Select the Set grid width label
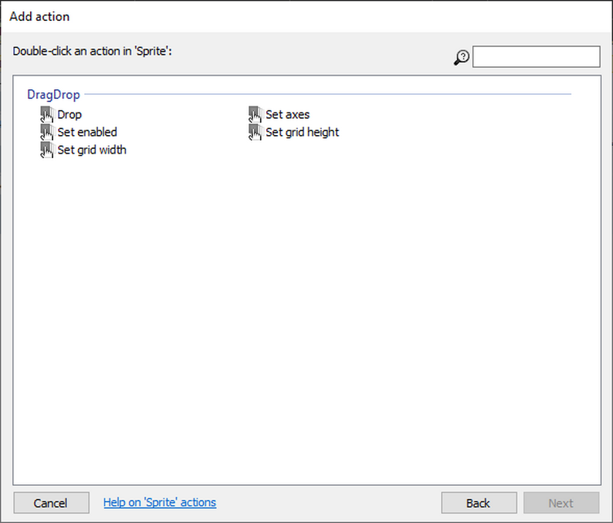Image resolution: width=613 pixels, height=523 pixels. (92, 150)
